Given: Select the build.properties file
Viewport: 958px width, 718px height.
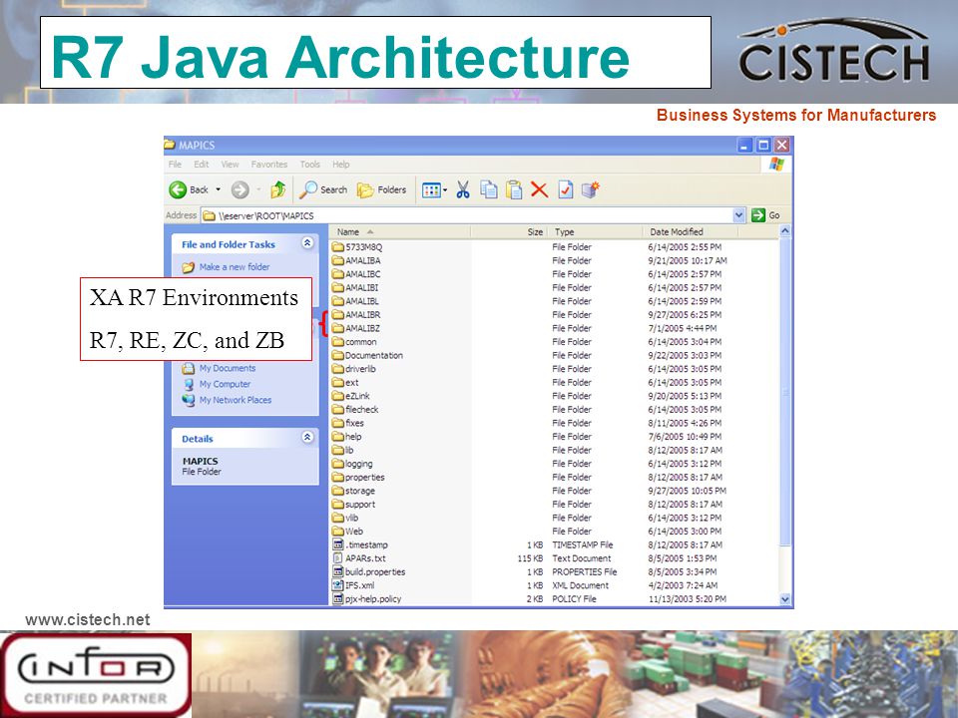Looking at the screenshot, I should click(x=368, y=571).
